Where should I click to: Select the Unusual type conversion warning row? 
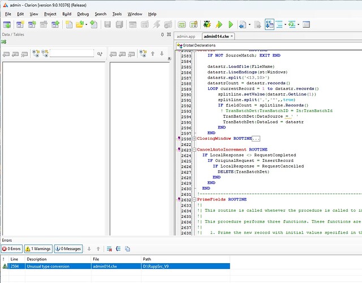[115, 266]
